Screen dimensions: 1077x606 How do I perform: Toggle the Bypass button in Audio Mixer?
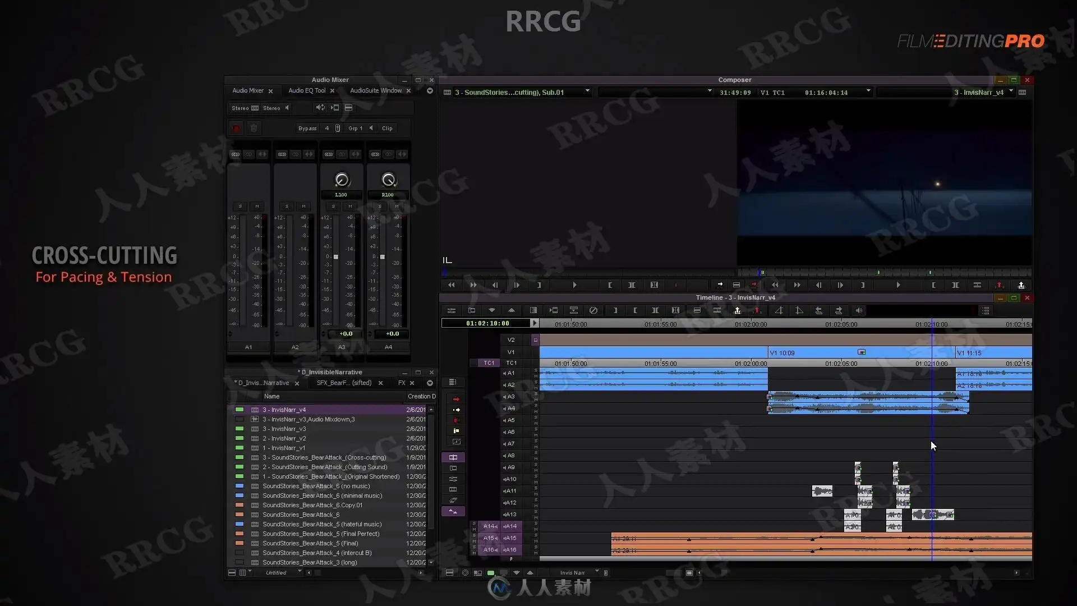(307, 128)
